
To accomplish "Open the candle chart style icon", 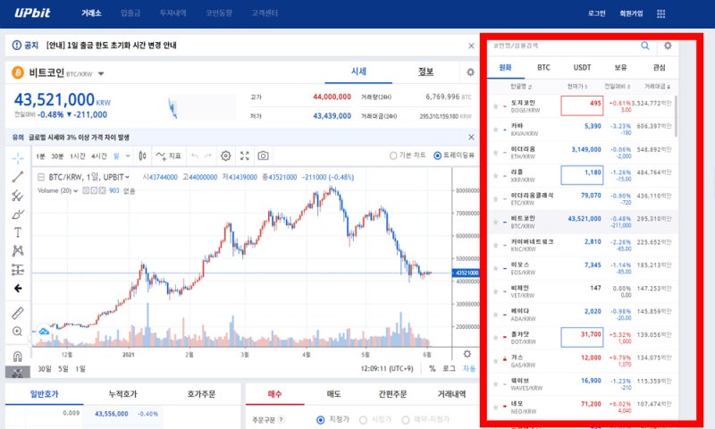I will click(143, 156).
